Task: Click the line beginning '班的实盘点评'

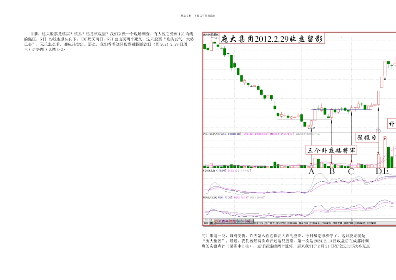Action: click(286, 246)
